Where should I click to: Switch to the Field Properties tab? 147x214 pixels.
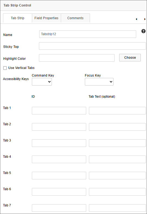(x=46, y=18)
